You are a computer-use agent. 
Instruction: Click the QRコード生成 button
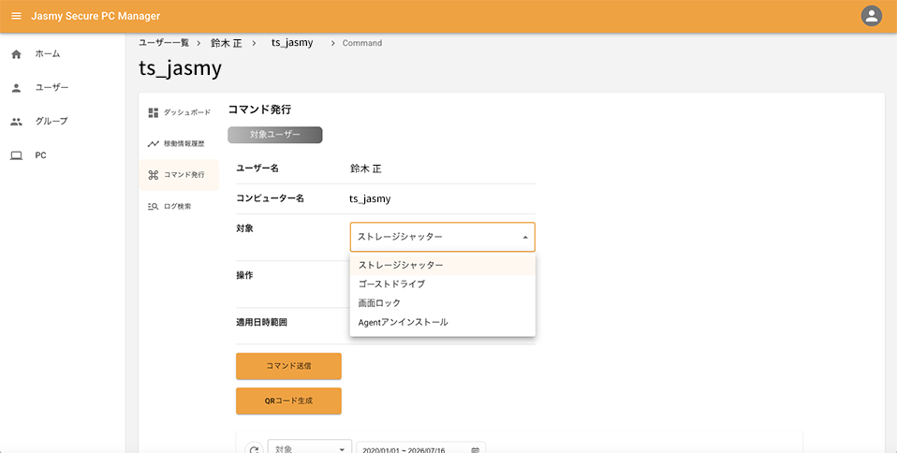(x=288, y=401)
